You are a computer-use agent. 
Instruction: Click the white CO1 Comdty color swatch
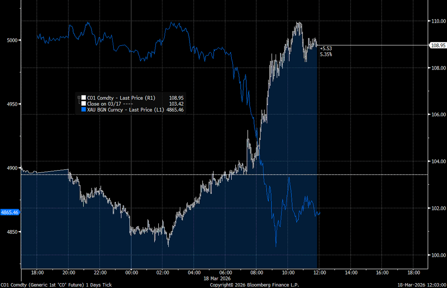pos(83,98)
